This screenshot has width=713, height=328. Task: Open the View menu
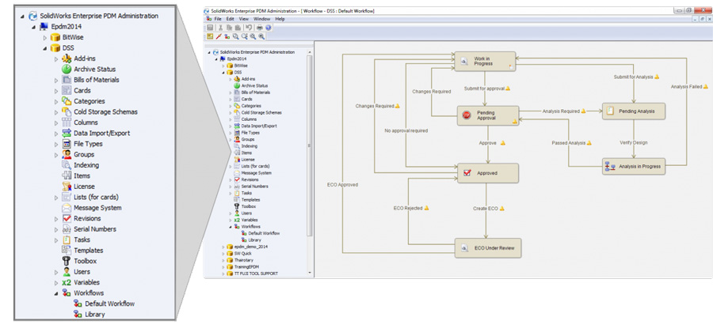[244, 19]
